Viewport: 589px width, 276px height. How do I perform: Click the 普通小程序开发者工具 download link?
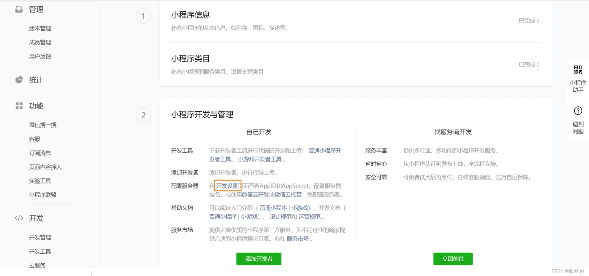tap(325, 150)
